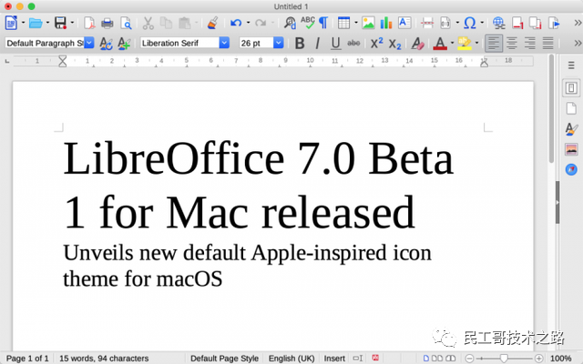Viewport: 583px width, 364px height.
Task: Insert a footnote
Action: pyautogui.click(x=517, y=23)
